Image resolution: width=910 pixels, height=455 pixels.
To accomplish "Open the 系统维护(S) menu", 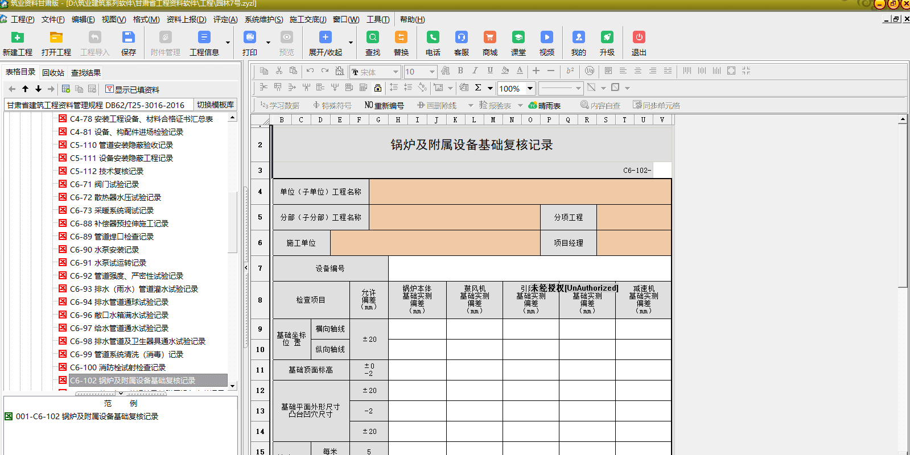I will [264, 19].
